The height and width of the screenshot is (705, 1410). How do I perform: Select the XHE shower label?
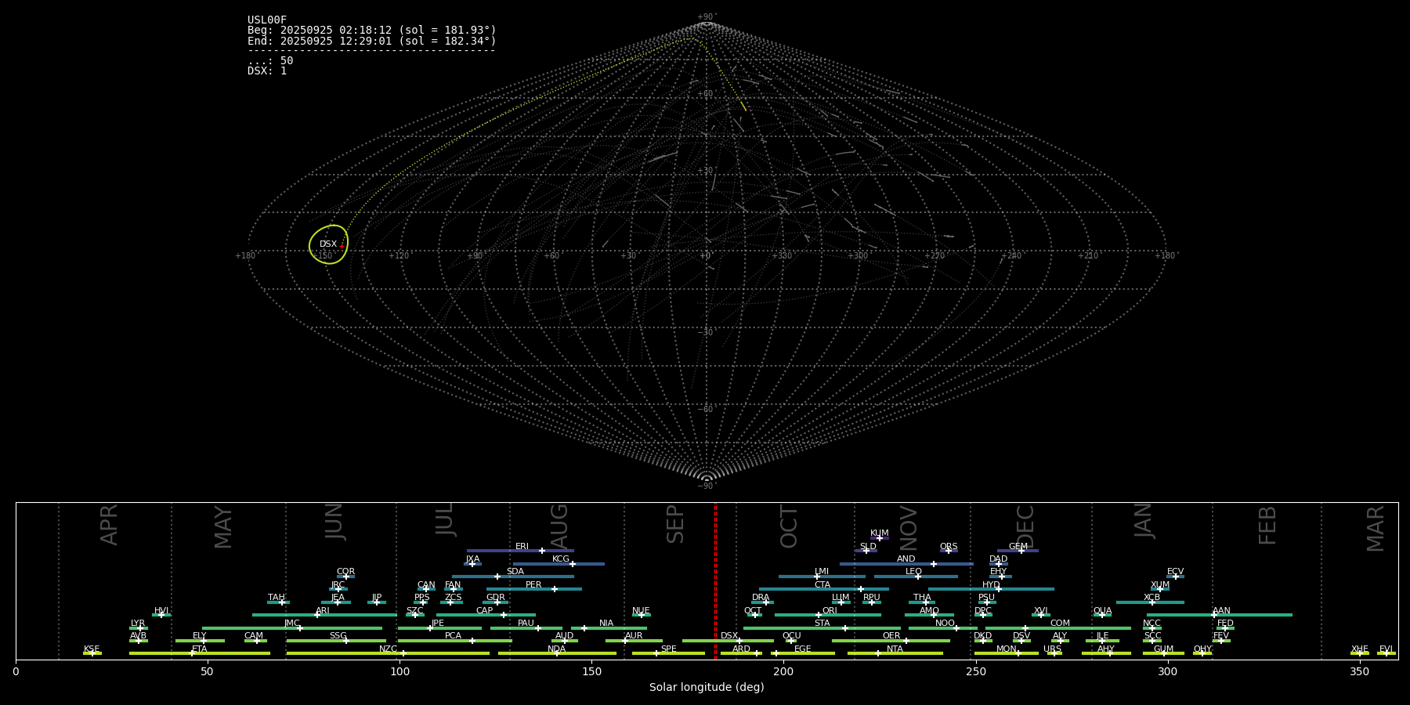(1360, 649)
